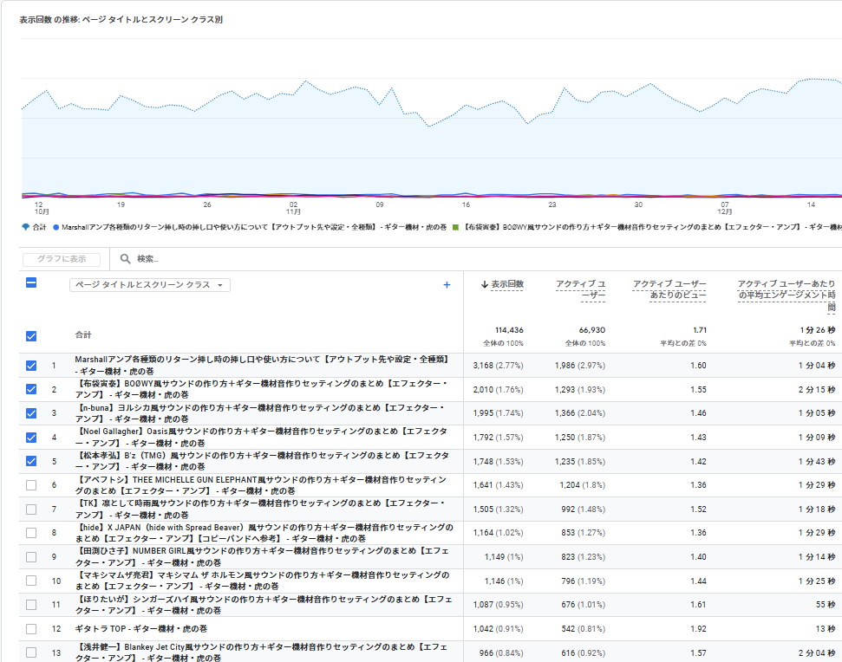This screenshot has width=842, height=662.
Task: Click in the 検索 search input field
Action: pos(260,258)
